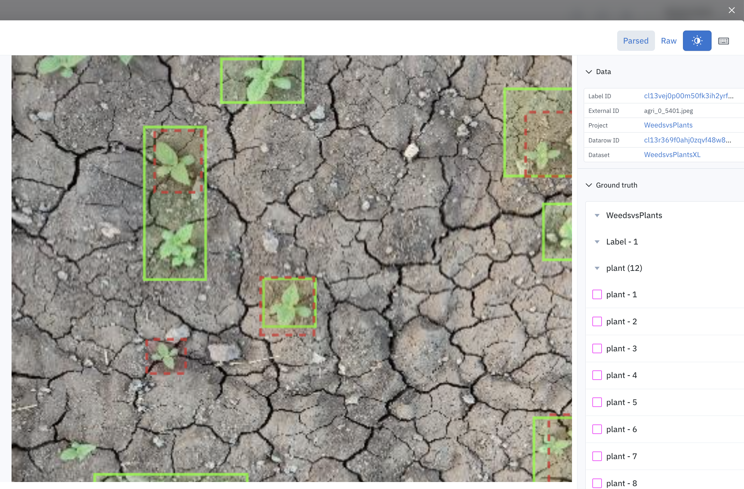744x489 pixels.
Task: Open the WeedsvsPlants project link
Action: (668, 125)
